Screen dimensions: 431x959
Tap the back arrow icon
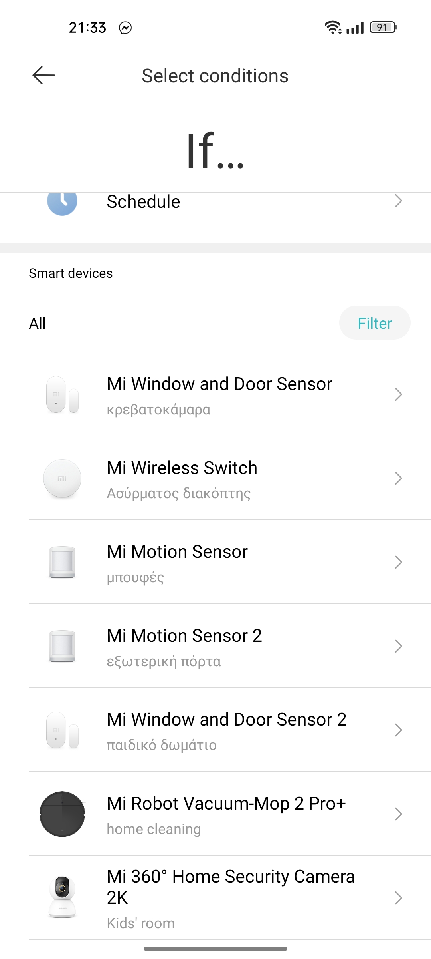pyautogui.click(x=43, y=75)
